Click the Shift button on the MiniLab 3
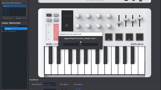The image size is (161, 90). tap(49, 15)
